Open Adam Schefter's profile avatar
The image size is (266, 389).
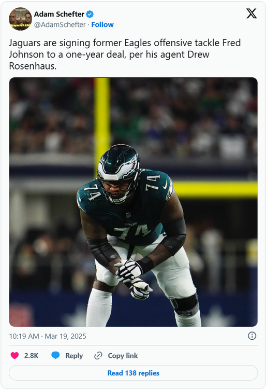click(20, 19)
